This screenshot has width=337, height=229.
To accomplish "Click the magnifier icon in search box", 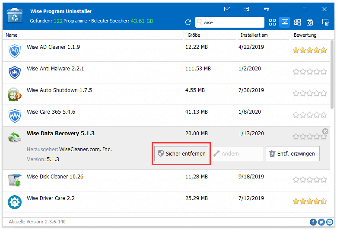I will point(200,22).
